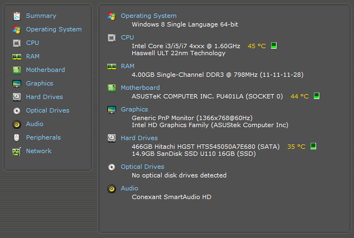The height and width of the screenshot is (238, 354).
Task: Click the Graphics monitor icon in sidebar
Action: coord(17,83)
